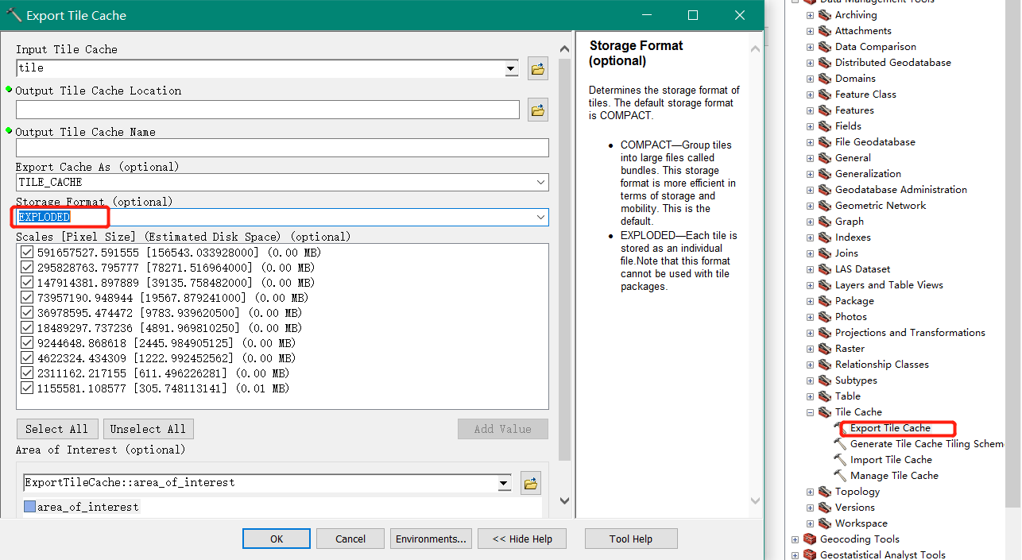Uncheck scale 36978595.474472

[28, 313]
